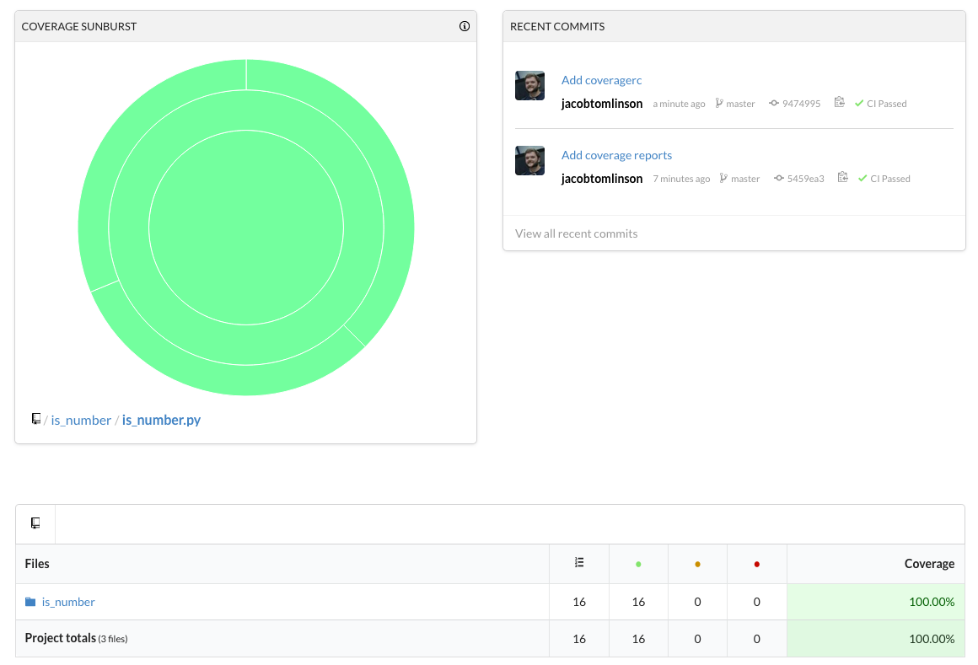Screen dimensions: 978x665
Task: Click the is_number folder icon in files table
Action: click(30, 602)
